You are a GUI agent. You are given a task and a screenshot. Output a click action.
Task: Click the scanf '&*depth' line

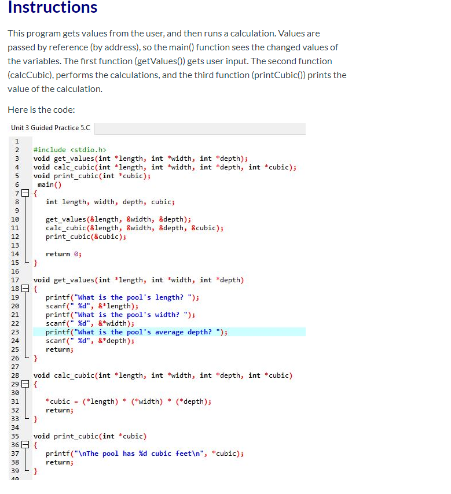(90, 341)
